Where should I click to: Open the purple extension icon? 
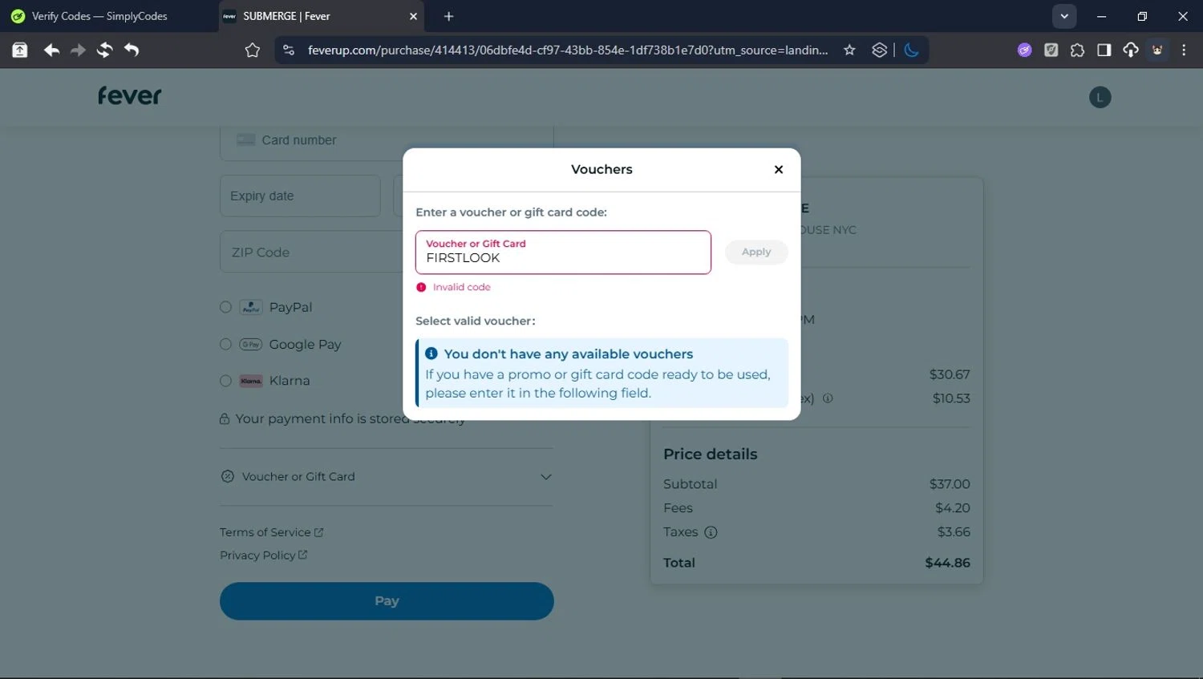click(1024, 50)
